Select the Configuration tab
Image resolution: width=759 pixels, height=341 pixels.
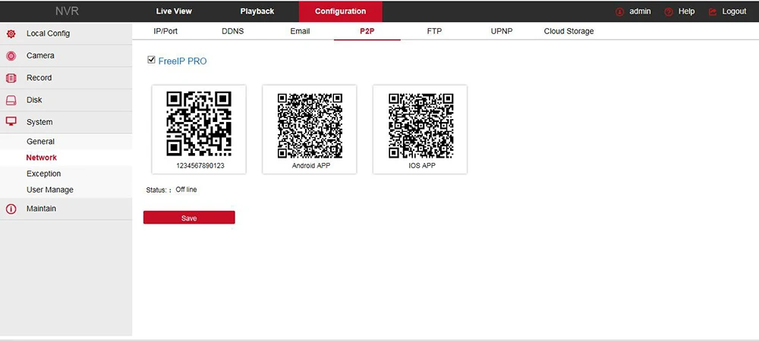pyautogui.click(x=340, y=11)
